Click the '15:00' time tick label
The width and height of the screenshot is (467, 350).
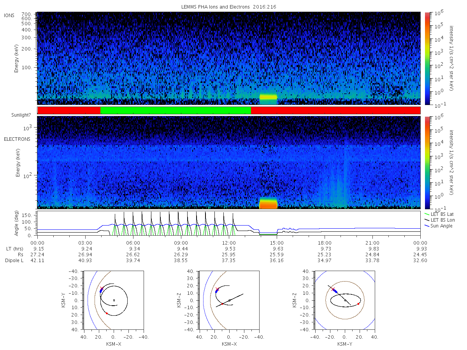pyautogui.click(x=277, y=243)
